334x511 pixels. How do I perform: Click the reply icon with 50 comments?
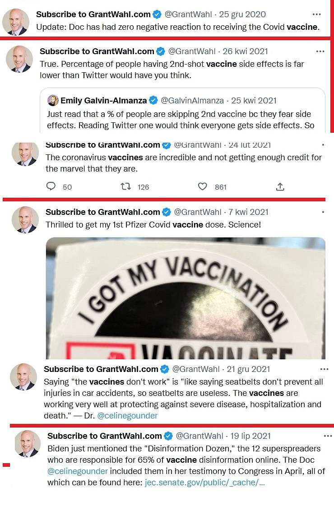51,186
